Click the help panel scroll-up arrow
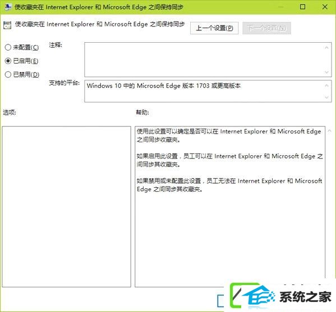The height and width of the screenshot is (312, 336). point(329,131)
